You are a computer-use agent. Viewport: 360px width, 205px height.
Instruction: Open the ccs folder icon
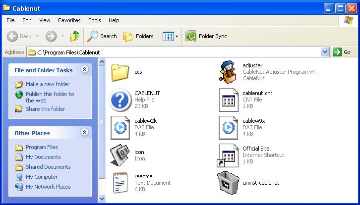(120, 72)
